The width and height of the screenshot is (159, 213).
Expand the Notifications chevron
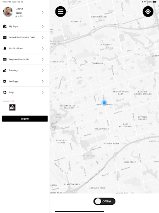click(43, 48)
